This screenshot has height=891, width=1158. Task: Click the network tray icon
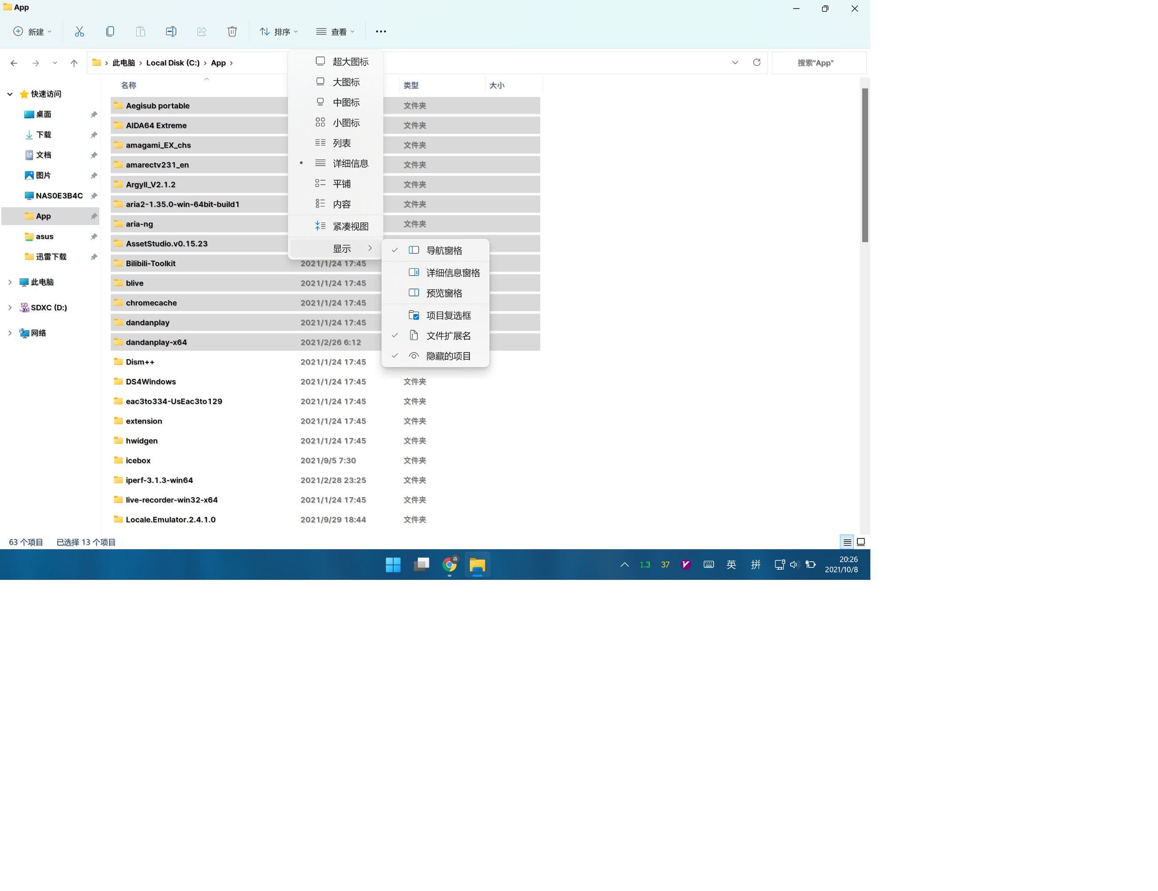pos(779,565)
